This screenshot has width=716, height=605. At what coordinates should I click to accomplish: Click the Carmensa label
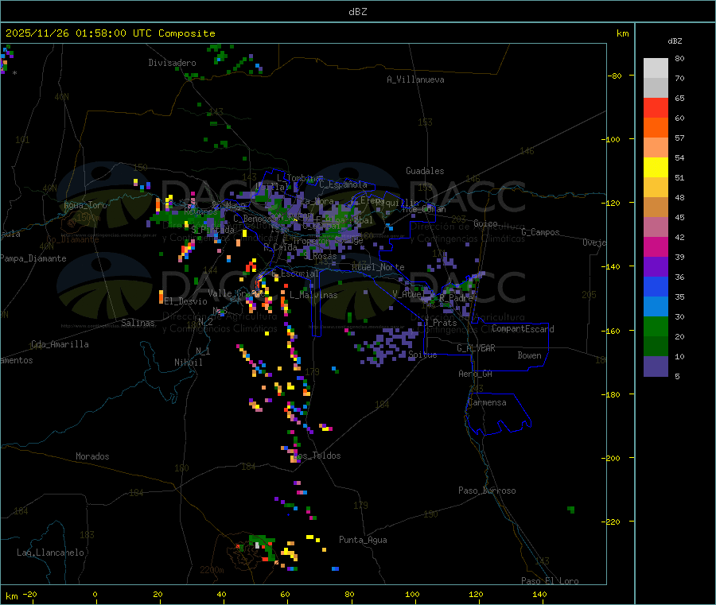coord(487,402)
